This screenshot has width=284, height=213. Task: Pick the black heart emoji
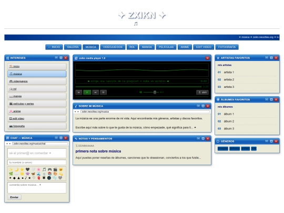[27, 169]
